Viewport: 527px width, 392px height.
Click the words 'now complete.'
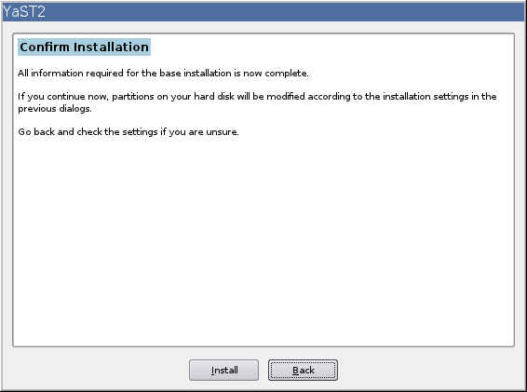click(x=276, y=74)
